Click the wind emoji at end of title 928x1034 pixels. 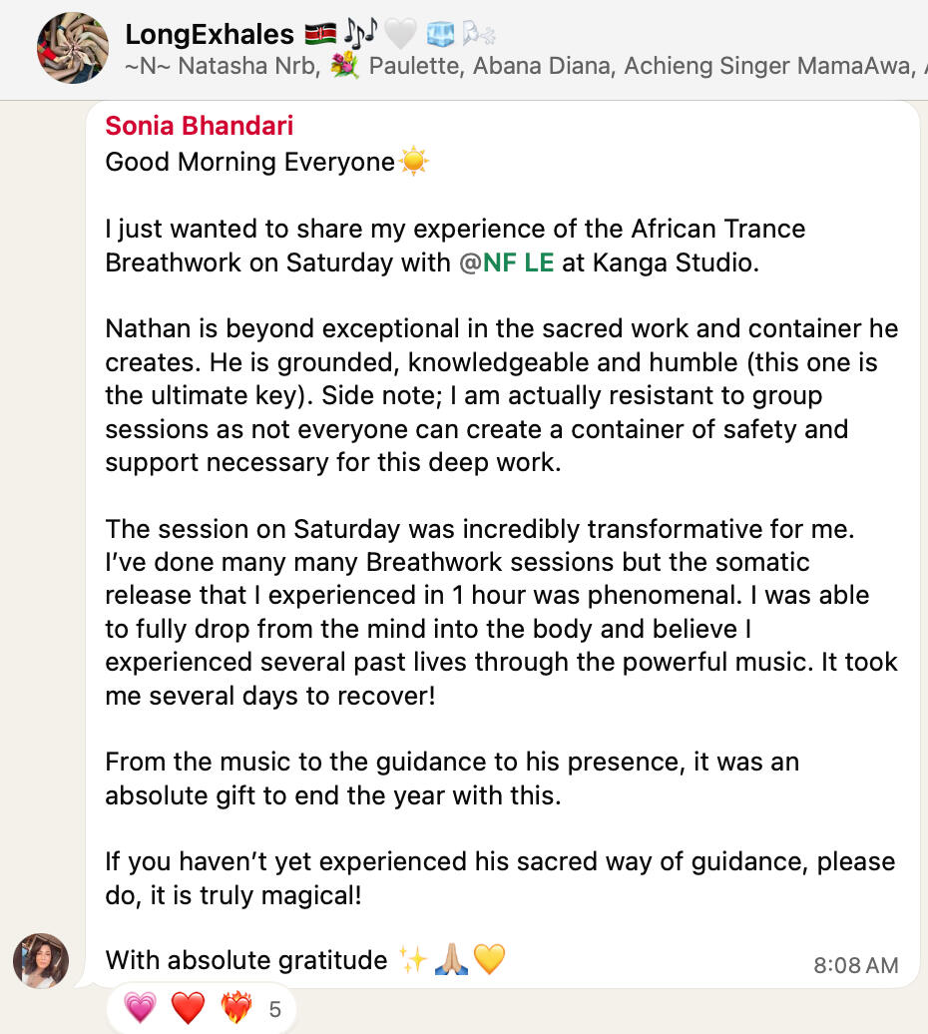479,35
